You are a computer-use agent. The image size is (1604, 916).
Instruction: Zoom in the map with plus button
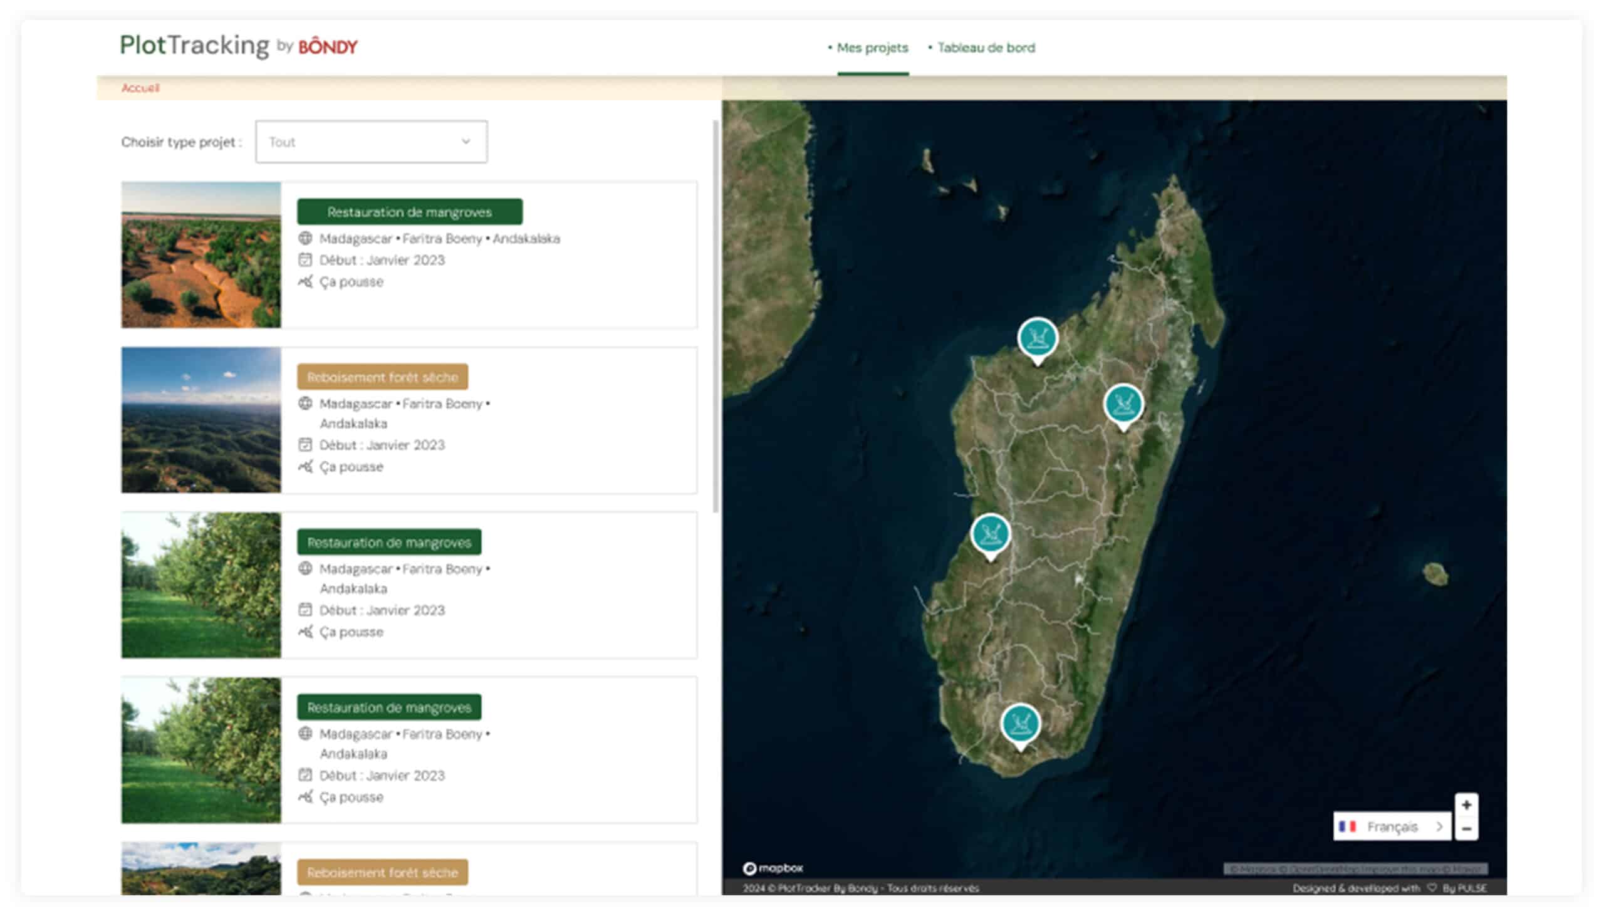coord(1466,804)
